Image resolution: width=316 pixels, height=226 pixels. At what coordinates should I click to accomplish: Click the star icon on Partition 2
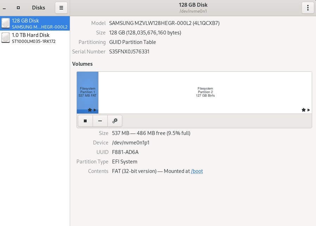click(x=304, y=110)
